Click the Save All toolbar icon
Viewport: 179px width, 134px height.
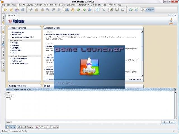[x=23, y=10]
